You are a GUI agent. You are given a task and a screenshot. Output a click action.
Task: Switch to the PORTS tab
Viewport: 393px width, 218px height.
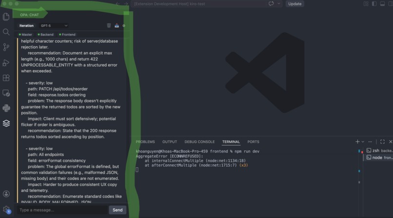(254, 142)
